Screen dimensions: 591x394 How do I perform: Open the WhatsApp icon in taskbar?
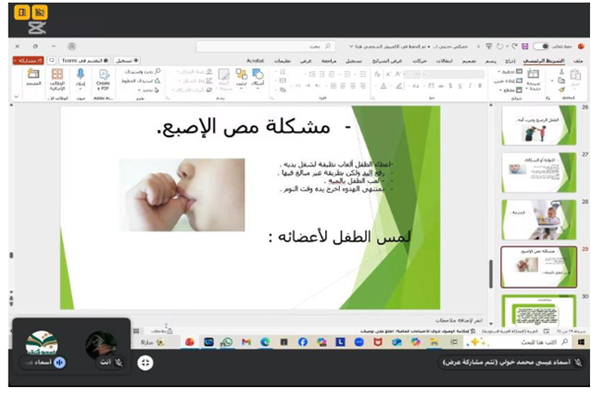click(x=226, y=342)
